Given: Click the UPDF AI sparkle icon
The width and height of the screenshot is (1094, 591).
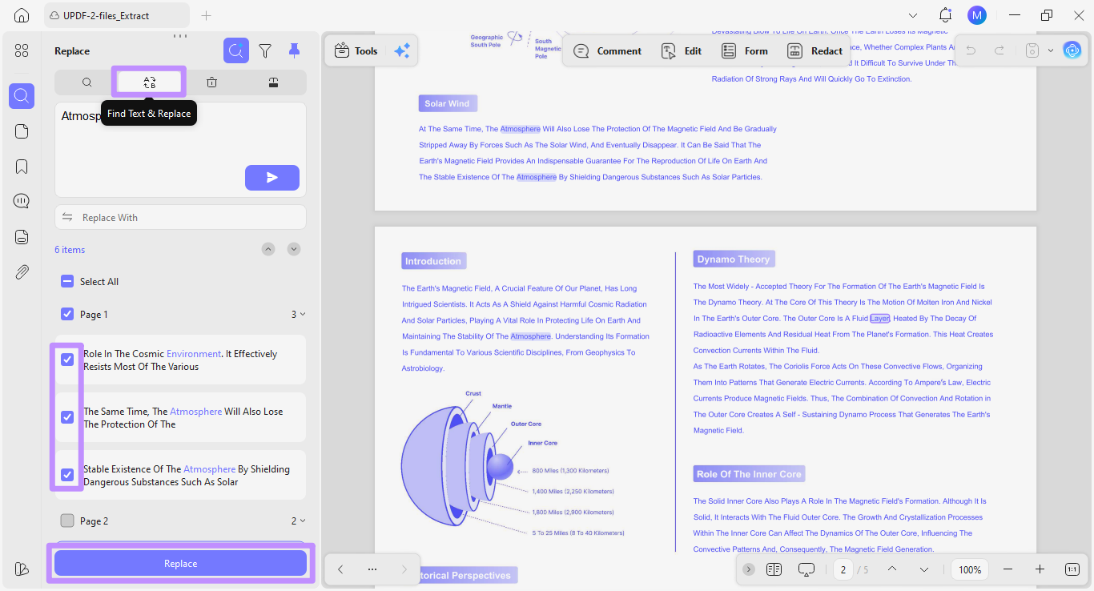Looking at the screenshot, I should tap(402, 50).
